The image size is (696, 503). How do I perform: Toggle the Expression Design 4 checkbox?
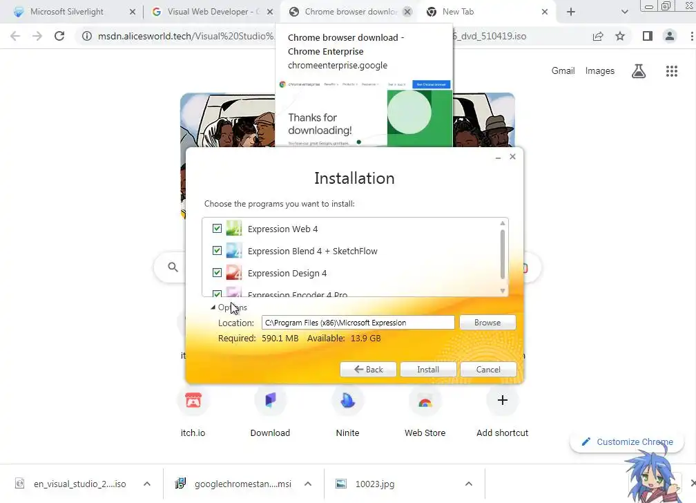[x=217, y=272]
